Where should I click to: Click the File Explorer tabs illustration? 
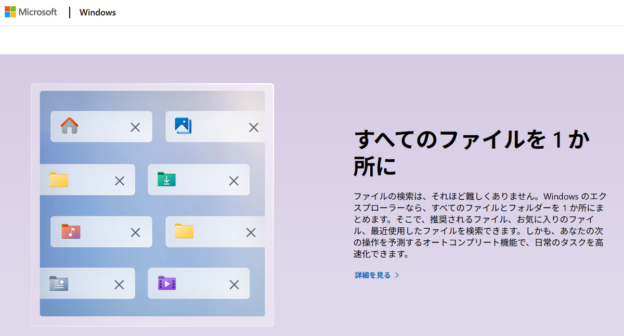pyautogui.click(x=152, y=204)
